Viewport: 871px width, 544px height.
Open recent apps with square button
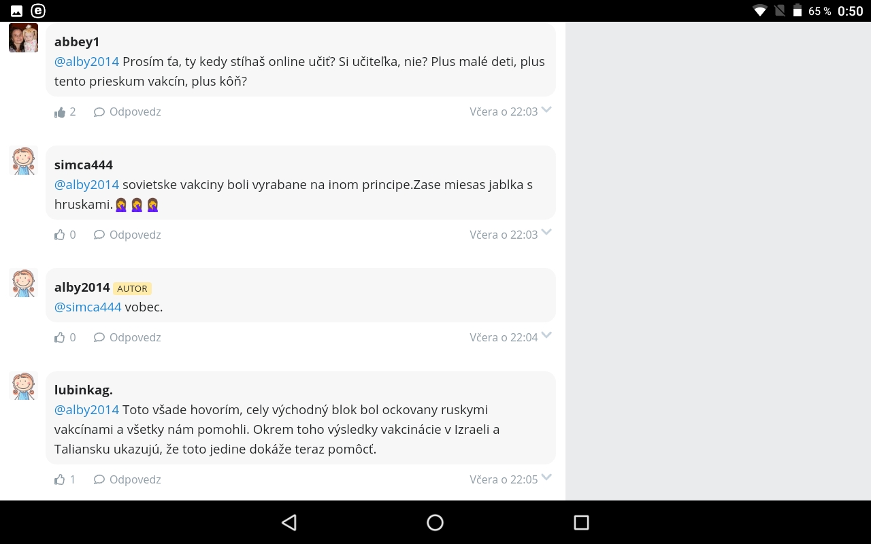(x=581, y=522)
